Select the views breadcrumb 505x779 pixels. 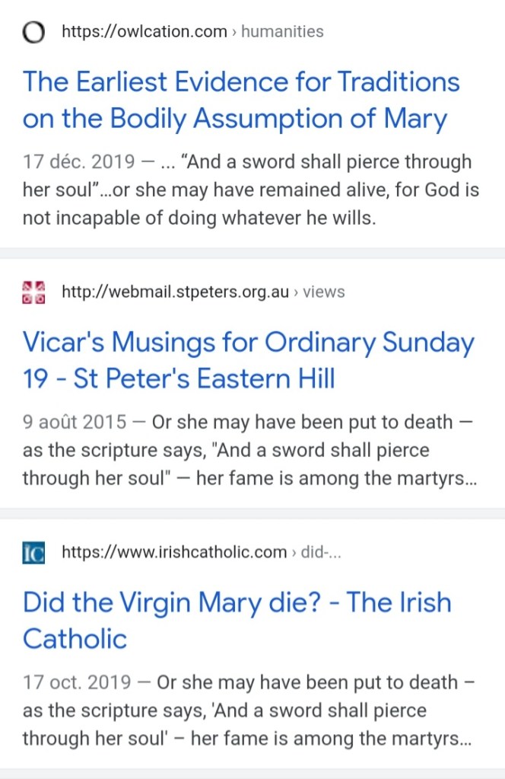pos(323,292)
